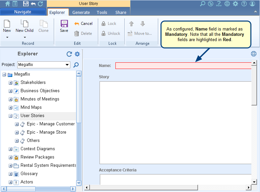Screen dimensions: 260x192
Task: Click the Acceptance Criteria text area
Action: 176,179
